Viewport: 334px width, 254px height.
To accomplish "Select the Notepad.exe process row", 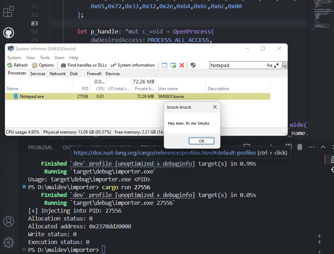I will (138, 97).
